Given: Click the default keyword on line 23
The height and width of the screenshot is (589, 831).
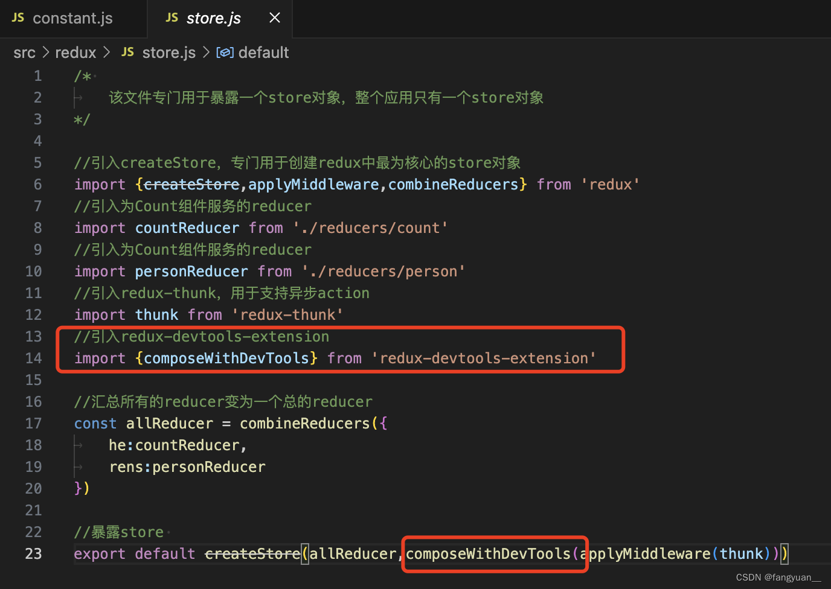Looking at the screenshot, I should (x=165, y=554).
